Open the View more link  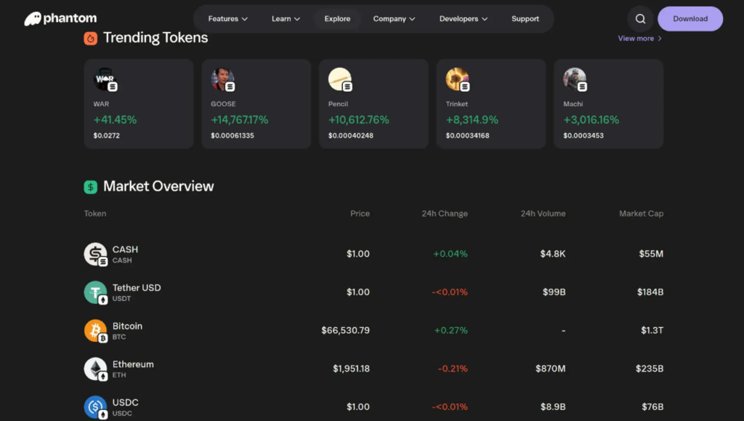pyautogui.click(x=639, y=39)
